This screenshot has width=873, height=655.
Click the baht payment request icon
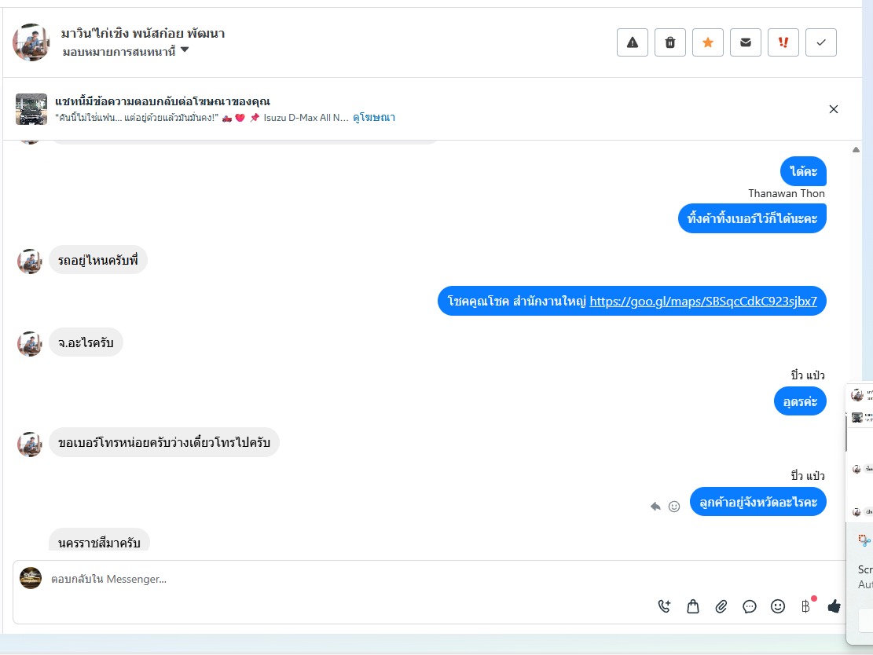(806, 606)
